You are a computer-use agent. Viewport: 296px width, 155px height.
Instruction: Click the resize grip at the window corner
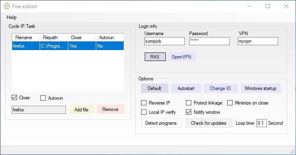292,151
